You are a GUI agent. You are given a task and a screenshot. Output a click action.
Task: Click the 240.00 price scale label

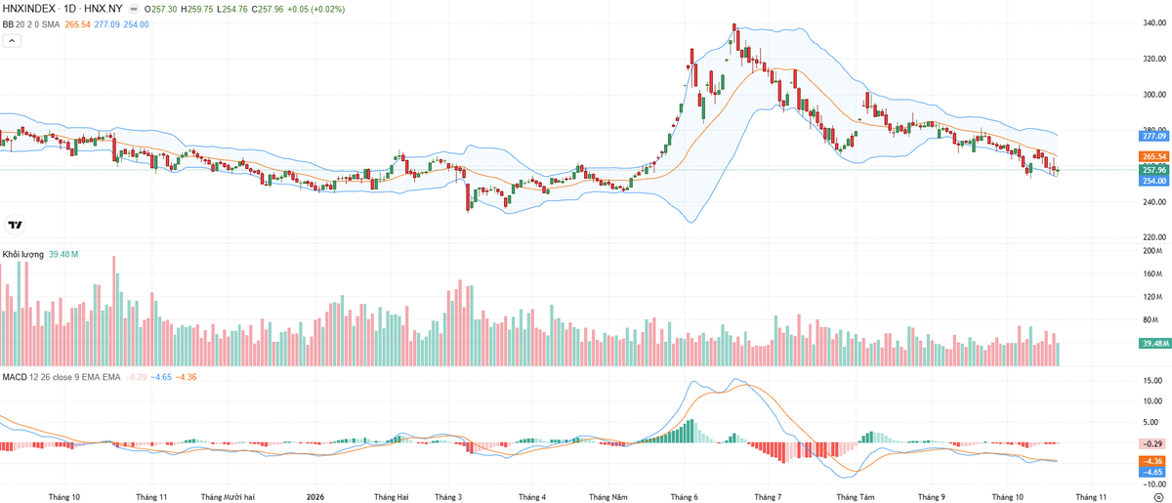click(1155, 202)
